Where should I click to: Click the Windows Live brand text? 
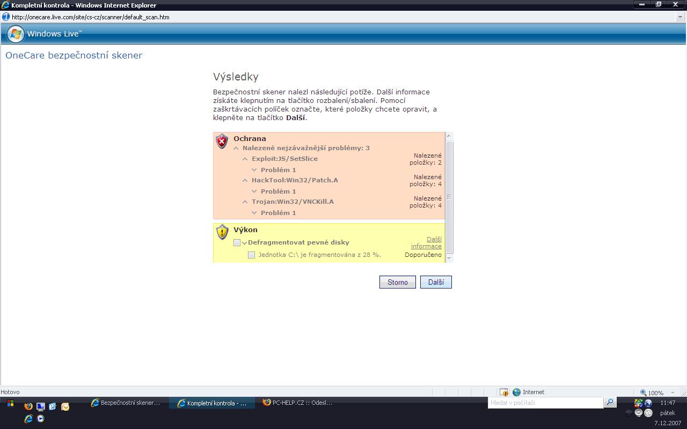coord(54,34)
